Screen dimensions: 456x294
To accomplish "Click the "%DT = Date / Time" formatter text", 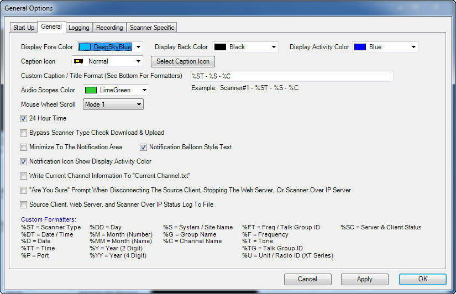I will coord(47,234).
